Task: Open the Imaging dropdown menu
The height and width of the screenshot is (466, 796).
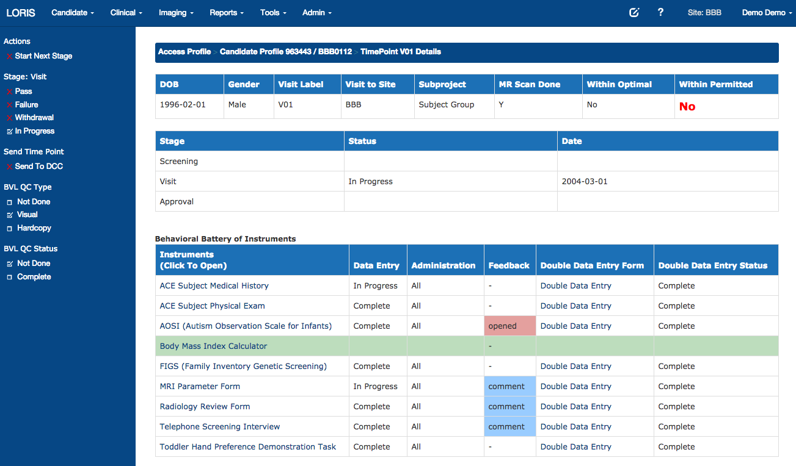Action: pos(176,13)
